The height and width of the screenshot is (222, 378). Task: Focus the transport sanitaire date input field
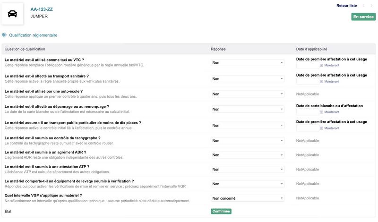pos(308,81)
